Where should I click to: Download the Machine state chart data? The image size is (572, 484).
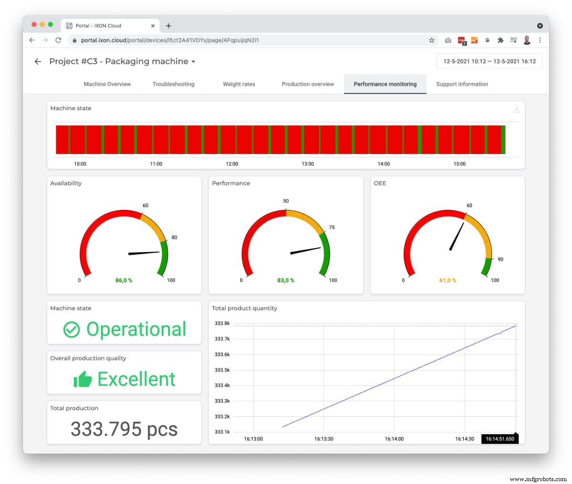(517, 109)
